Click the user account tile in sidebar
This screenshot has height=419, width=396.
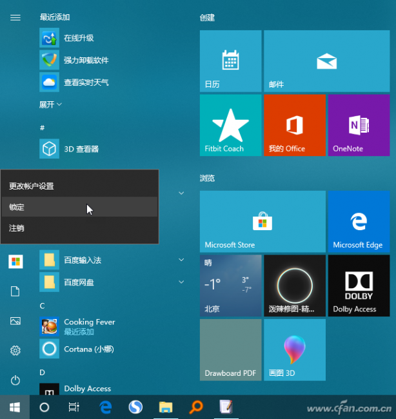point(15,261)
